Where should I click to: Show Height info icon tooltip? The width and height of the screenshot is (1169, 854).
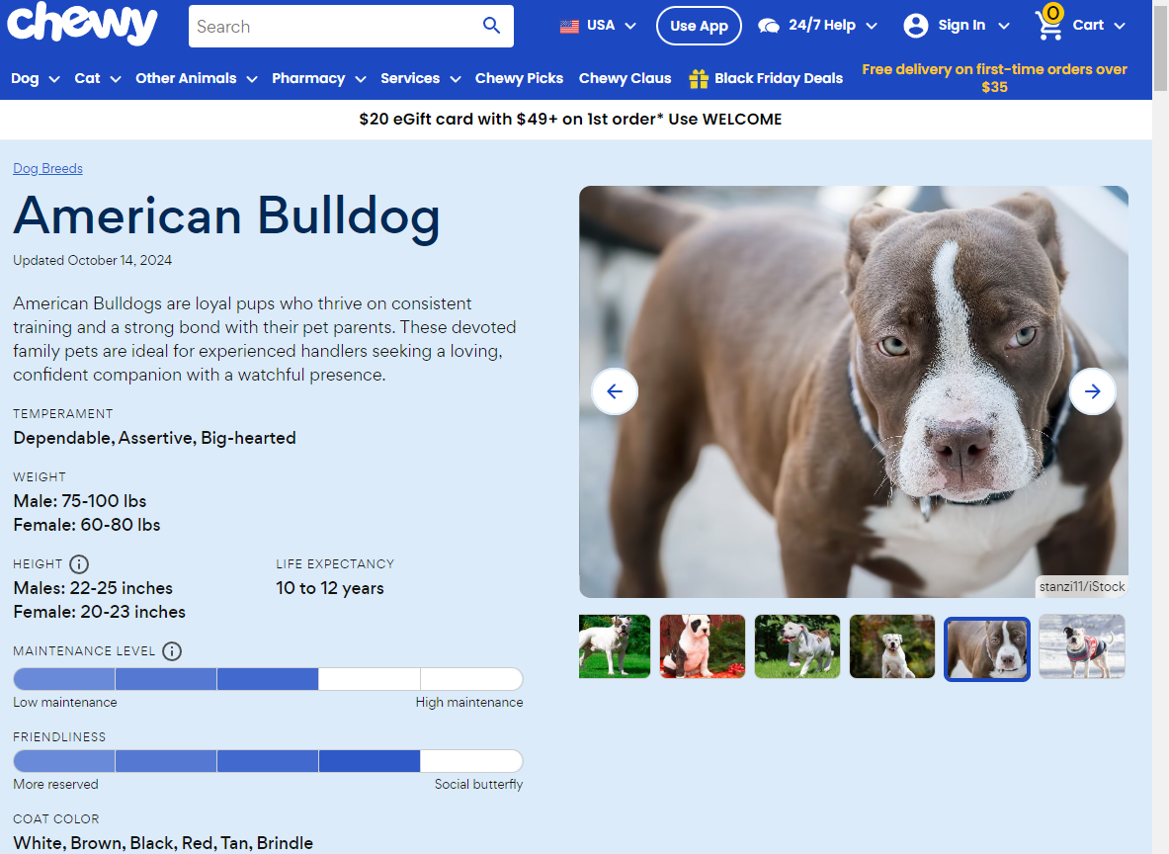[x=79, y=564]
